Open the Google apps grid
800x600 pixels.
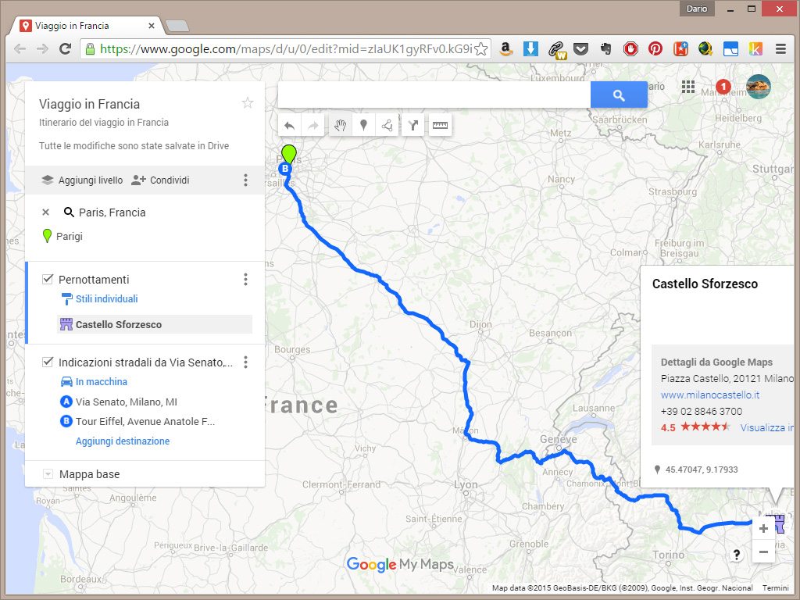(x=688, y=87)
